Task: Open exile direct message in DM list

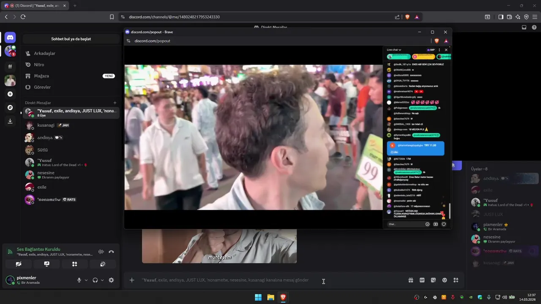Action: (71, 187)
